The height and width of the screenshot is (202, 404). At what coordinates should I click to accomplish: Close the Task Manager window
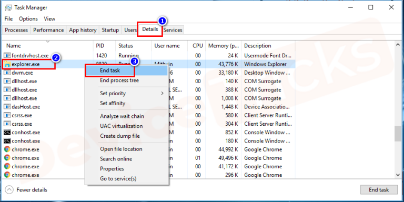[391, 7]
